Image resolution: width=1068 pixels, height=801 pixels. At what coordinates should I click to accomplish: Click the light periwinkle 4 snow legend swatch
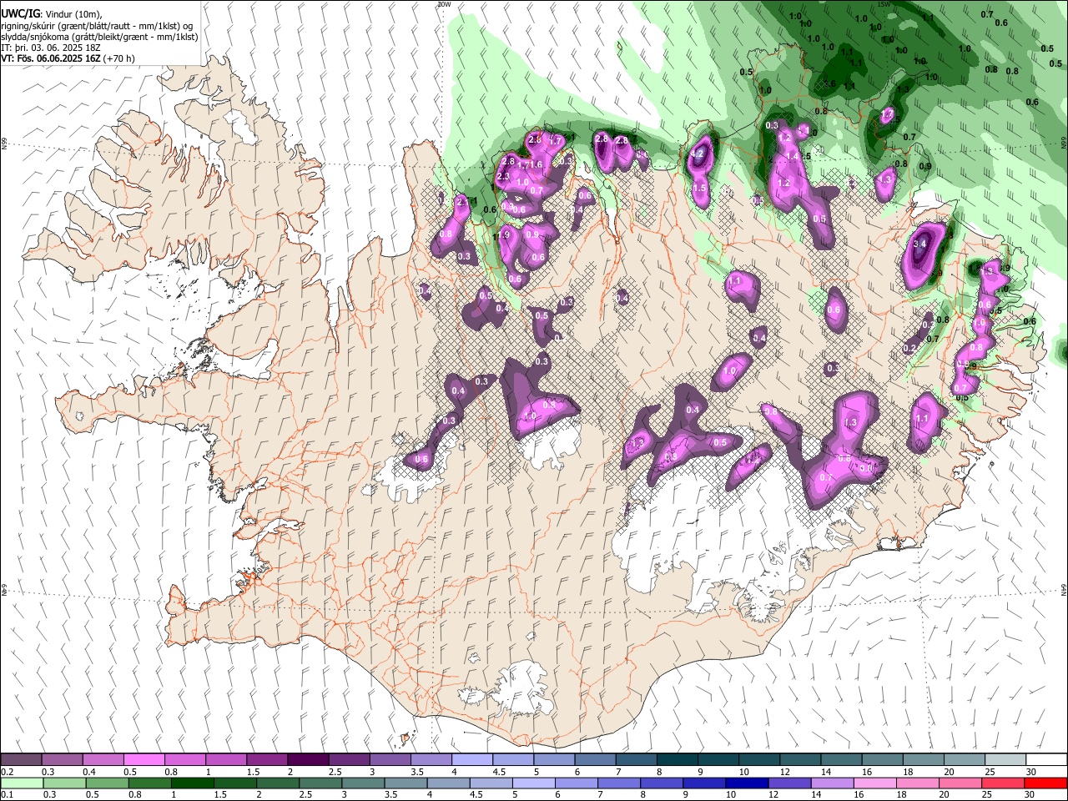pyautogui.click(x=472, y=760)
